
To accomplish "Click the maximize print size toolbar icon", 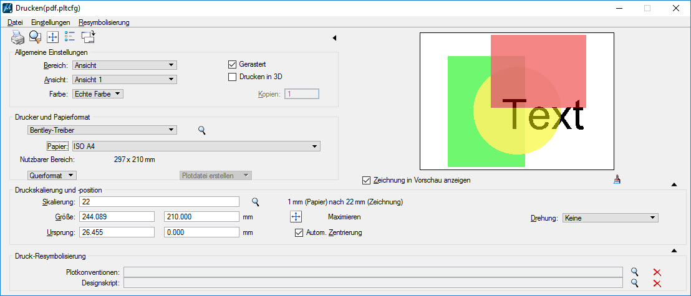I will click(x=52, y=38).
